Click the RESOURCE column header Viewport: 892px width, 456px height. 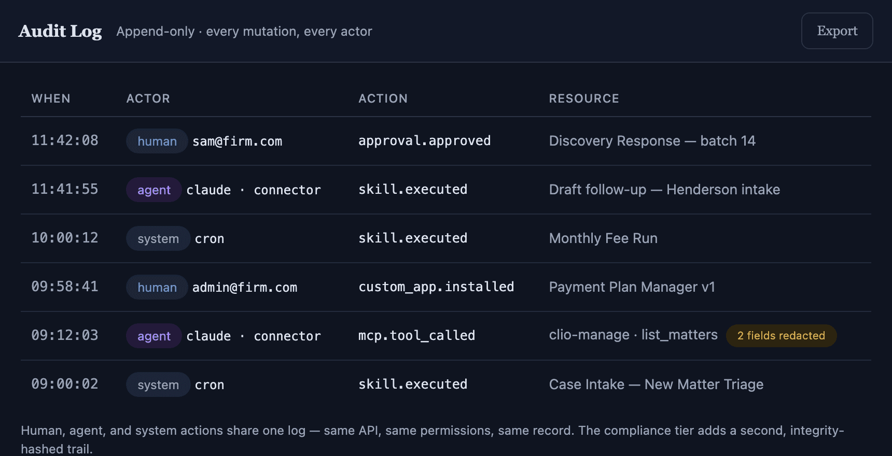584,98
